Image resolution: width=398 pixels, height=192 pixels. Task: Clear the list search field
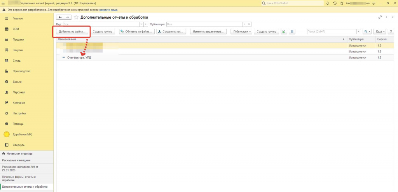click(359, 32)
